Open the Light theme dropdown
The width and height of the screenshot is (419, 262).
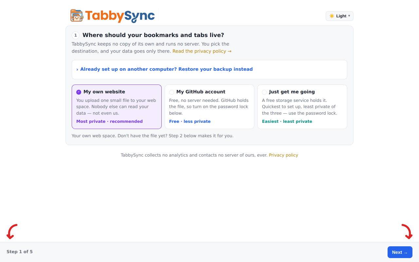coord(339,16)
